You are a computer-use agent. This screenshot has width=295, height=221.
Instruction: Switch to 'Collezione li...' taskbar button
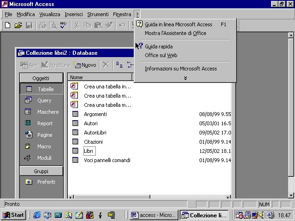click(x=204, y=215)
